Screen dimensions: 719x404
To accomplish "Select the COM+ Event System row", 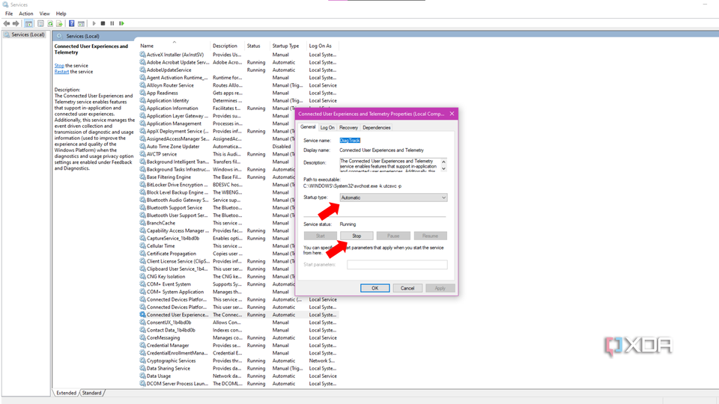I will pyautogui.click(x=216, y=284).
